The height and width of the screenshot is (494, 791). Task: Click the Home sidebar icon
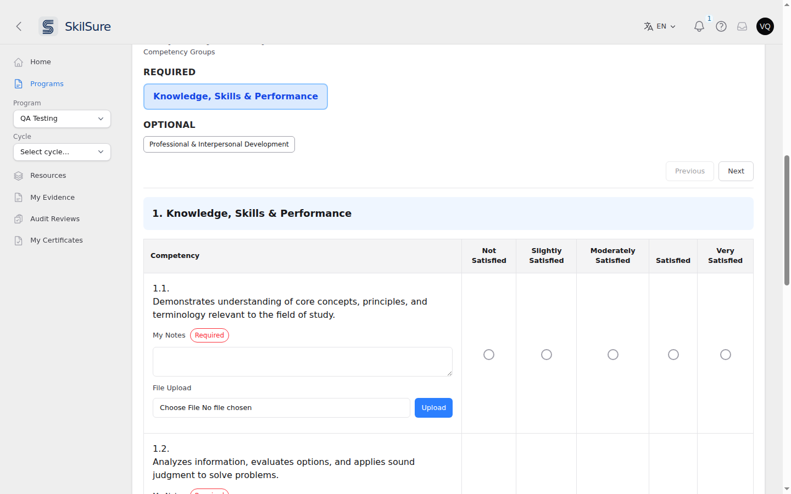[19, 62]
